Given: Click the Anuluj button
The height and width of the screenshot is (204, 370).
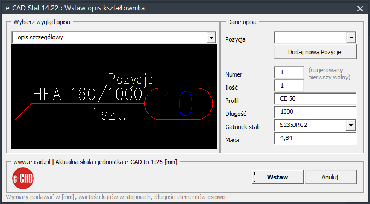Looking at the screenshot, I should pos(330,177).
